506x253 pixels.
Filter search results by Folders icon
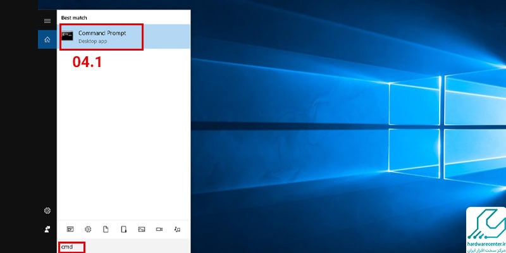[x=123, y=229]
